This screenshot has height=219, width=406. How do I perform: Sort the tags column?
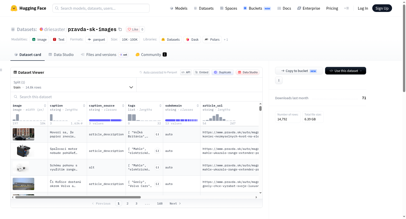tap(160, 106)
